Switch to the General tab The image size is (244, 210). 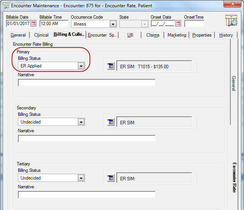(x=18, y=35)
